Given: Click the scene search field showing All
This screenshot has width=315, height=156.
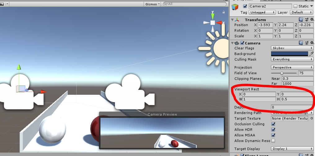Looking at the screenshot, I should 194,4.
